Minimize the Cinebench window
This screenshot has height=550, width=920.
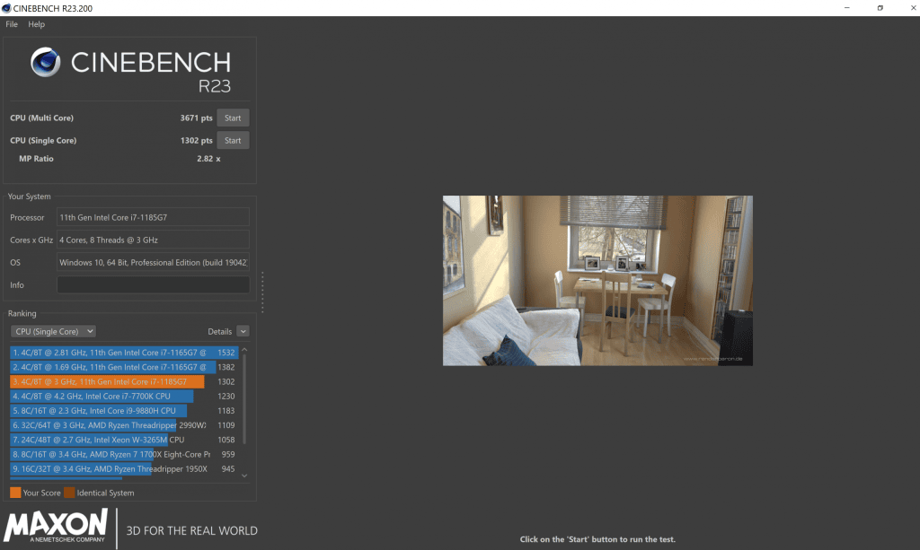click(846, 8)
